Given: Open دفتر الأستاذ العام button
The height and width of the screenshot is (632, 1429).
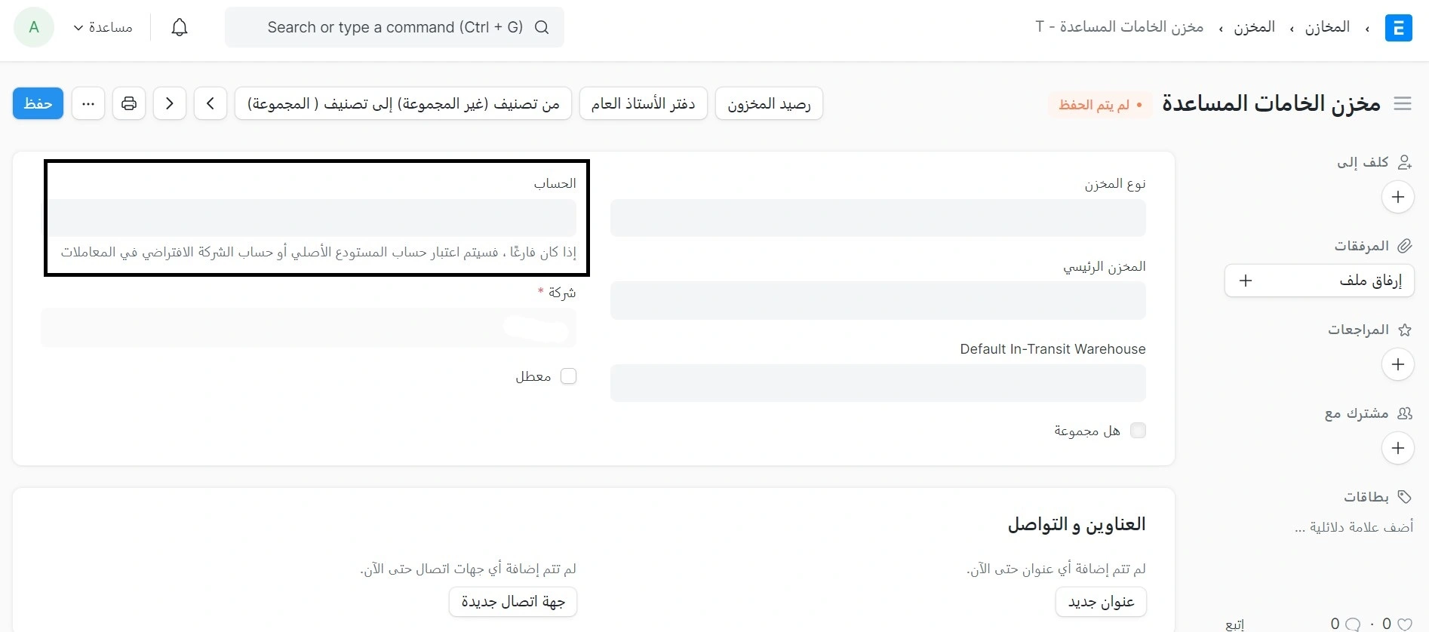Looking at the screenshot, I should coord(643,103).
